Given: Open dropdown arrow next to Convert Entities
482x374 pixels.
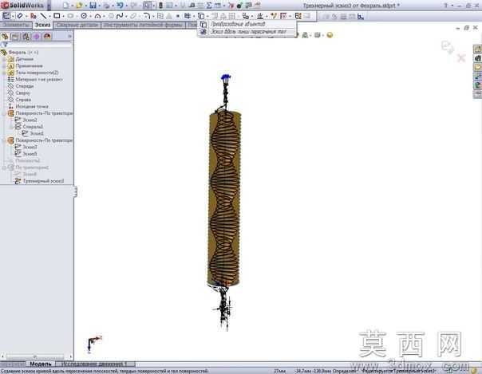Looking at the screenshot, I should (207, 16).
